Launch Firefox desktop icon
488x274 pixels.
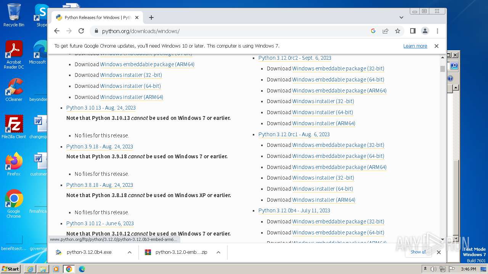coord(14,164)
